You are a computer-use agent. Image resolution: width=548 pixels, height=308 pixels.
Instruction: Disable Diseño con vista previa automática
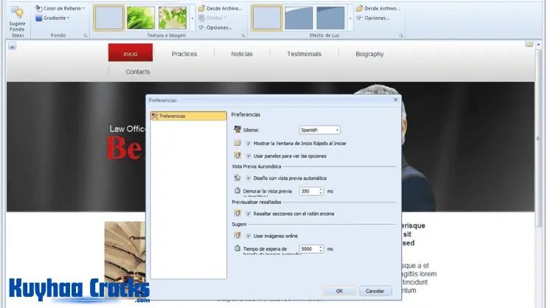[x=249, y=178]
